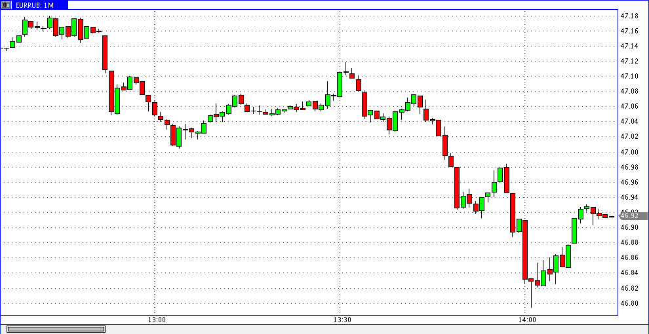Click the highlighted current price tag 46.92
Screen dimensions: 649x334
coord(629,215)
